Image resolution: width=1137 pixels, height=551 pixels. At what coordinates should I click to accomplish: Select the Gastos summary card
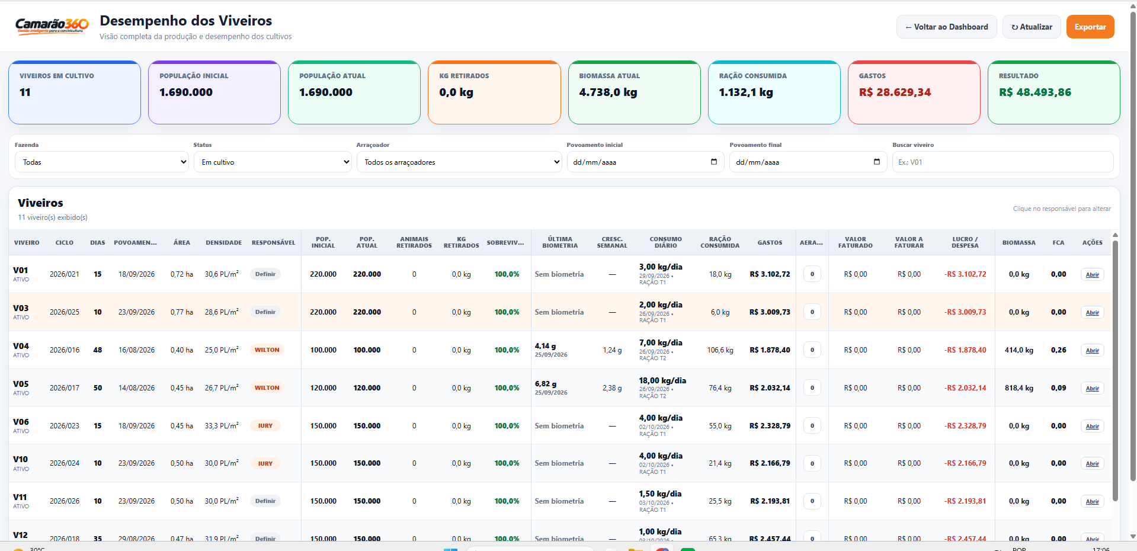(914, 92)
